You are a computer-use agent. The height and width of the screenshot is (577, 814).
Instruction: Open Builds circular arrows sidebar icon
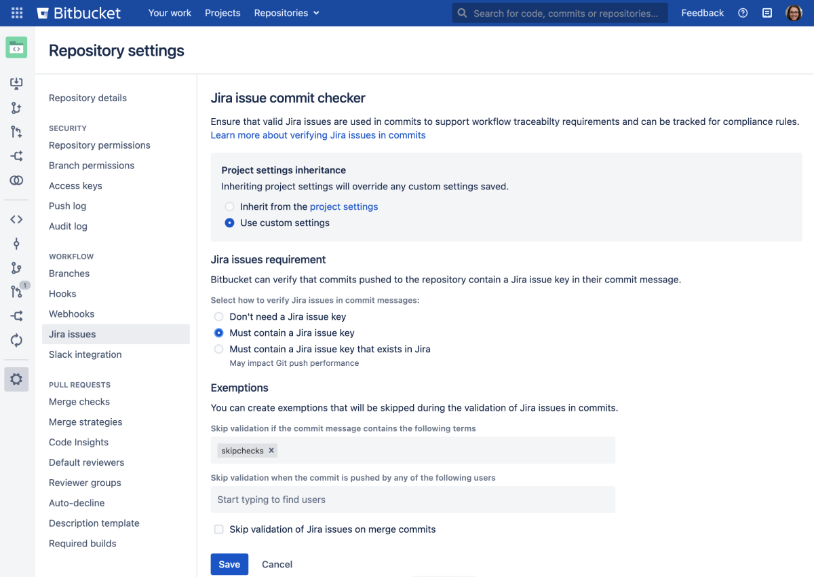[x=16, y=340]
